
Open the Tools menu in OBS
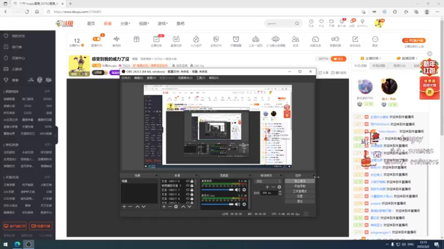[201, 78]
